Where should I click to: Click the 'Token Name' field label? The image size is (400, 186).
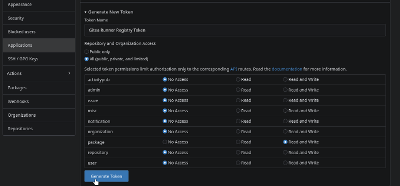click(96, 20)
